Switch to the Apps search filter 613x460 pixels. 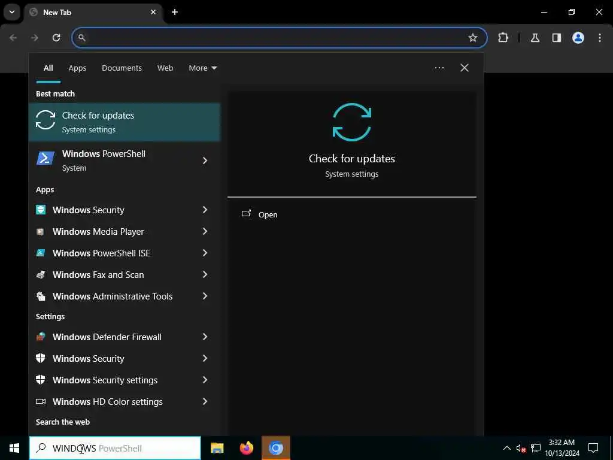(77, 68)
